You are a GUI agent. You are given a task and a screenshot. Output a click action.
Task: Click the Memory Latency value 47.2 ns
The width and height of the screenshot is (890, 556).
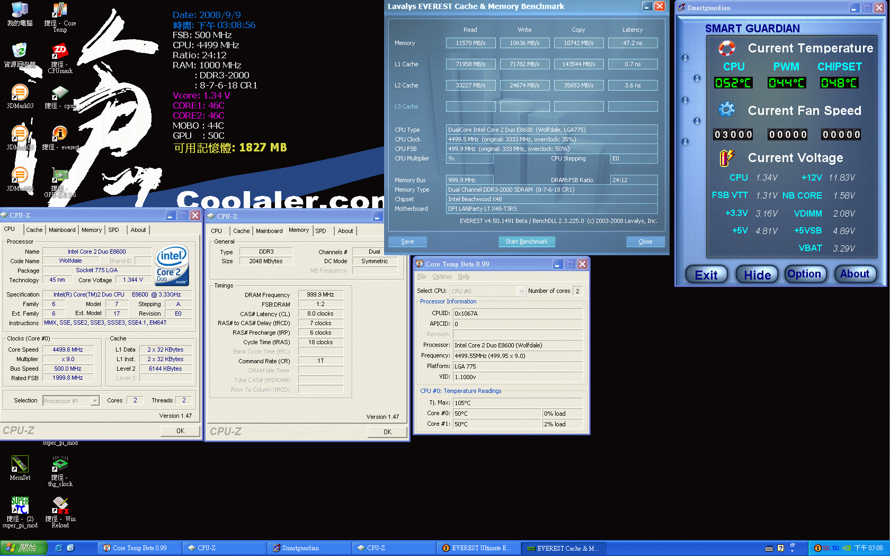point(633,43)
